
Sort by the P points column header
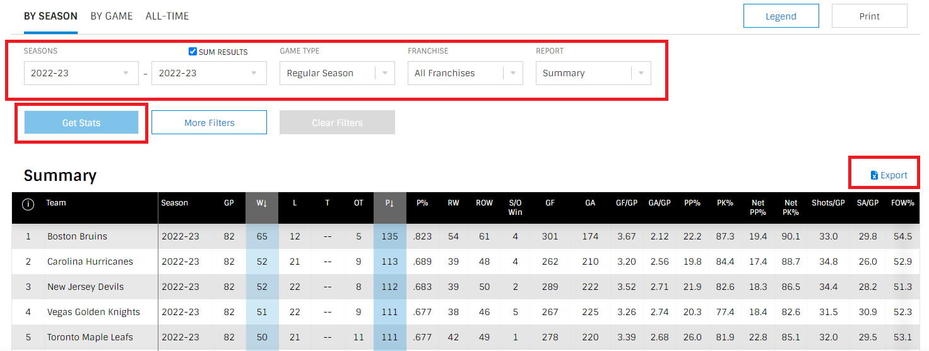[389, 203]
